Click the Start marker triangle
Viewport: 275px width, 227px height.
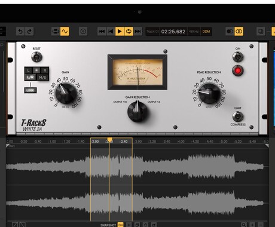tap(8, 146)
